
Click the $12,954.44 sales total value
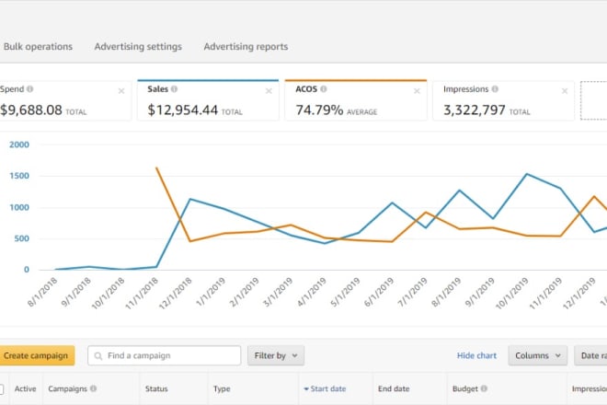(x=183, y=110)
